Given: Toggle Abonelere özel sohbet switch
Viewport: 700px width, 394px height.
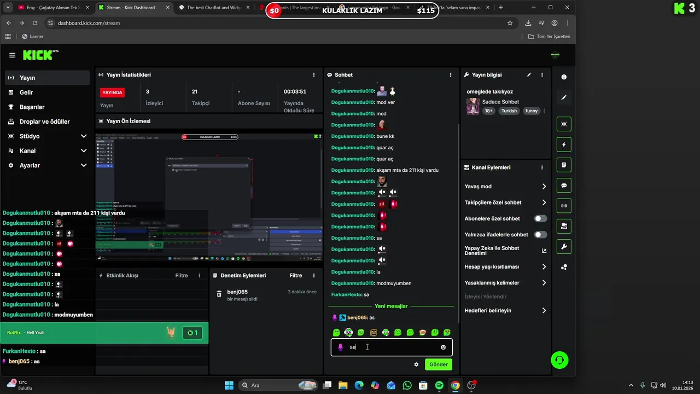Looking at the screenshot, I should pos(540,218).
